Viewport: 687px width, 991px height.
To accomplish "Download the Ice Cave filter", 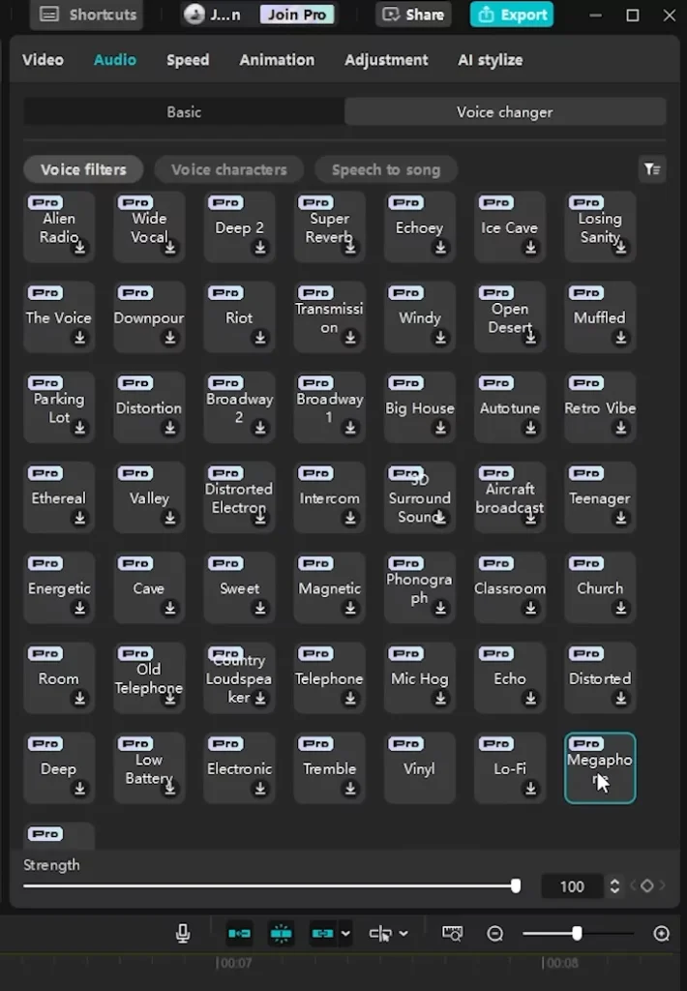I will click(531, 248).
